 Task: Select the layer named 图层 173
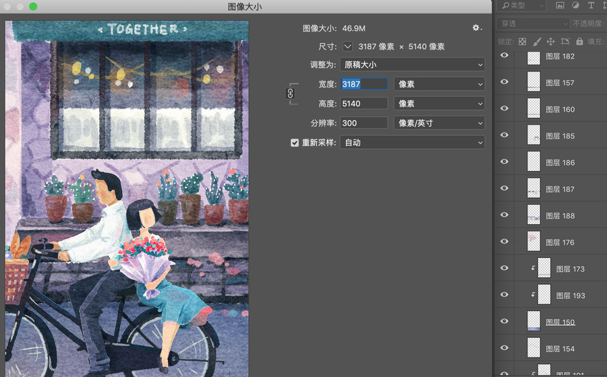pos(570,269)
